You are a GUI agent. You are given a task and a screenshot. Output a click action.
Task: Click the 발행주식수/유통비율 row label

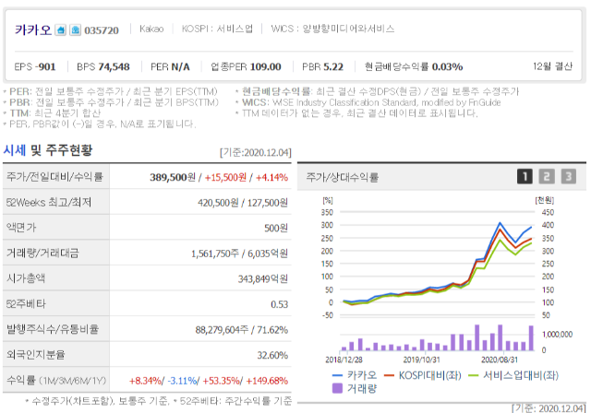[x=53, y=329]
